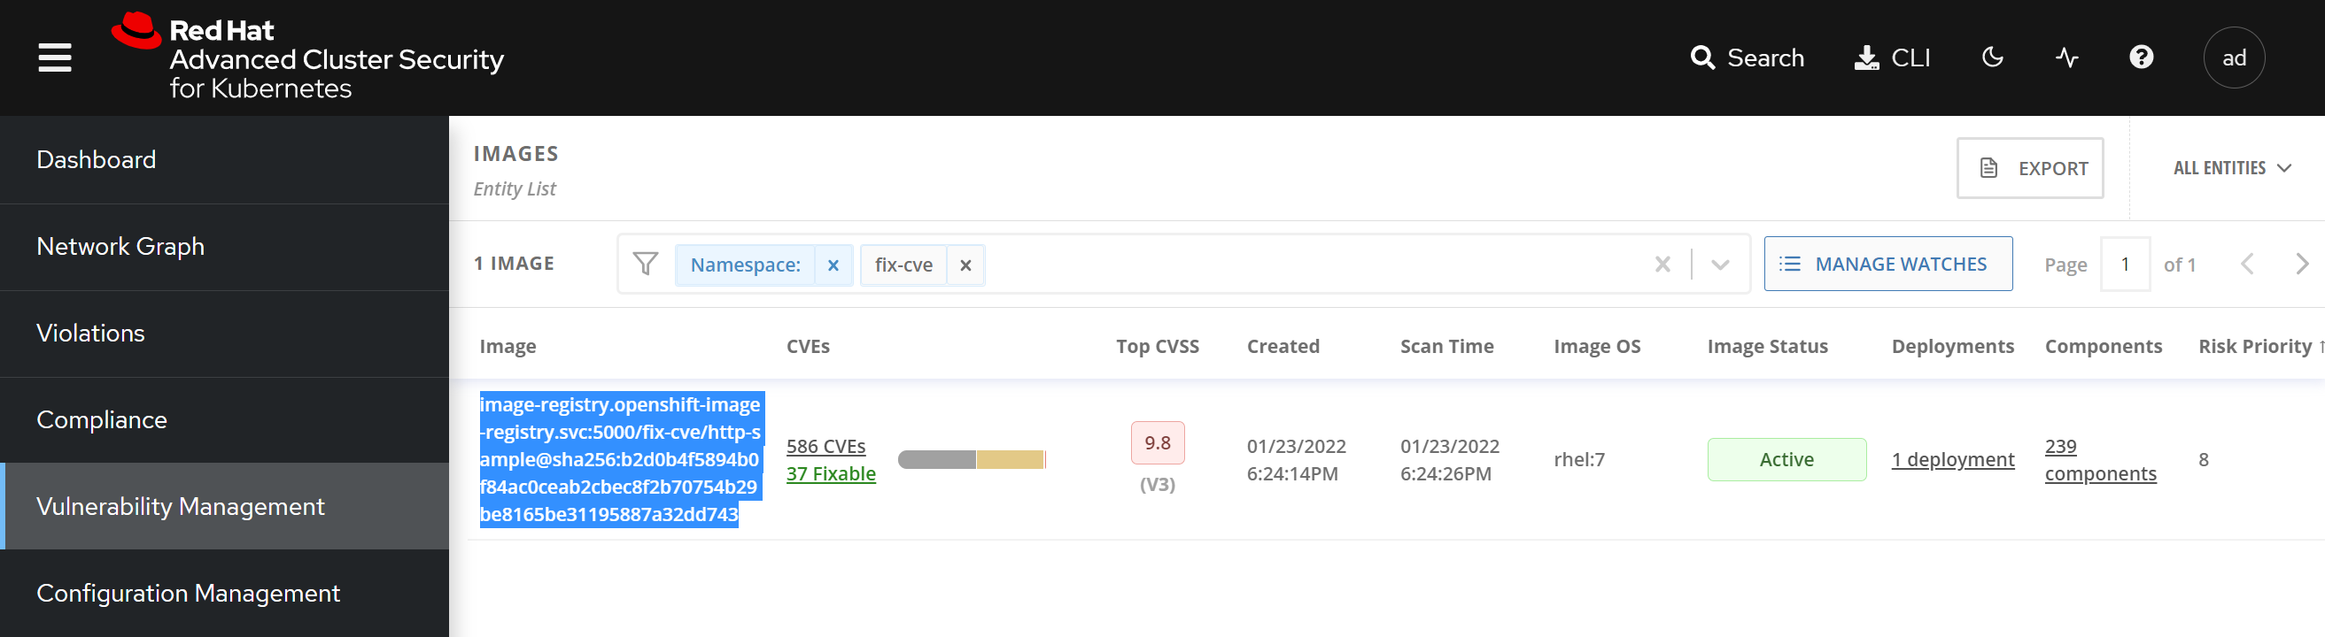Sort by Components column header
The image size is (2325, 637).
coord(2103,347)
